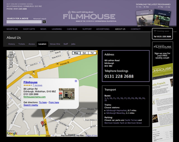Zoom out the map with minus button
This screenshot has width=179, height=142.
(x=11, y=66)
